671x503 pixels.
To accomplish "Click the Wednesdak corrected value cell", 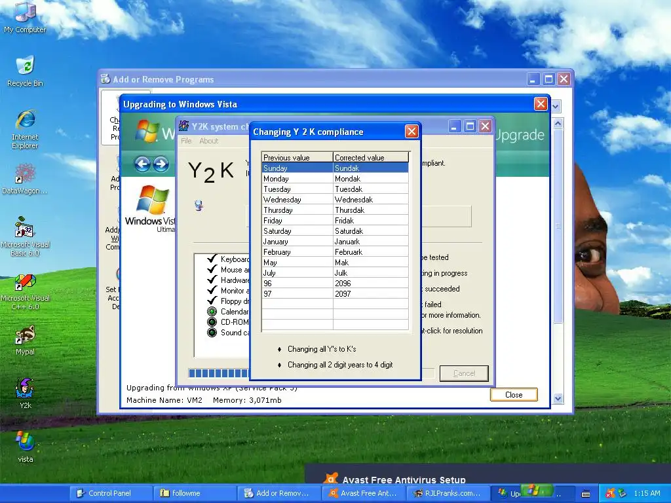I will click(371, 200).
